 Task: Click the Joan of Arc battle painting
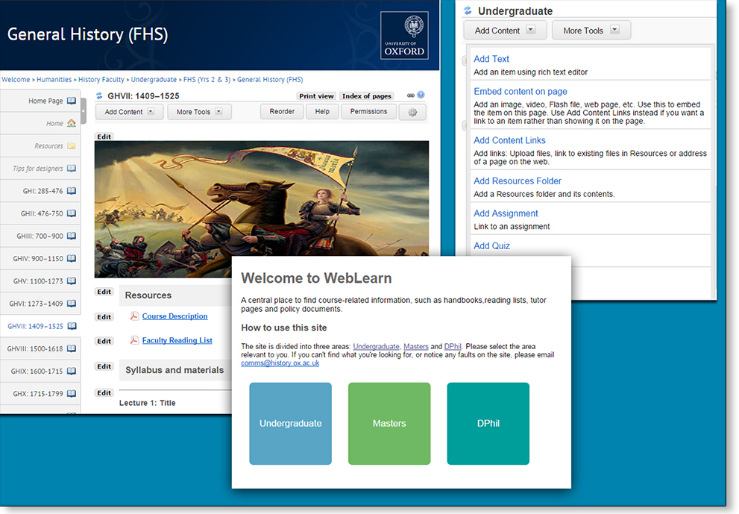(x=261, y=209)
